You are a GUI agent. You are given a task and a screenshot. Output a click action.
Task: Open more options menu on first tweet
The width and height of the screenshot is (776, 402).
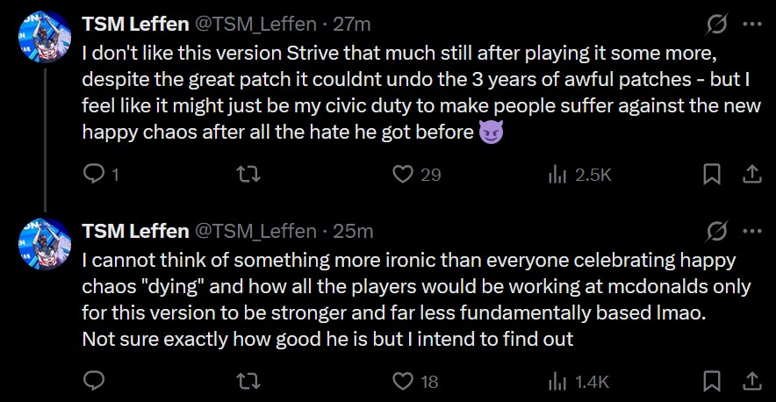click(x=752, y=24)
